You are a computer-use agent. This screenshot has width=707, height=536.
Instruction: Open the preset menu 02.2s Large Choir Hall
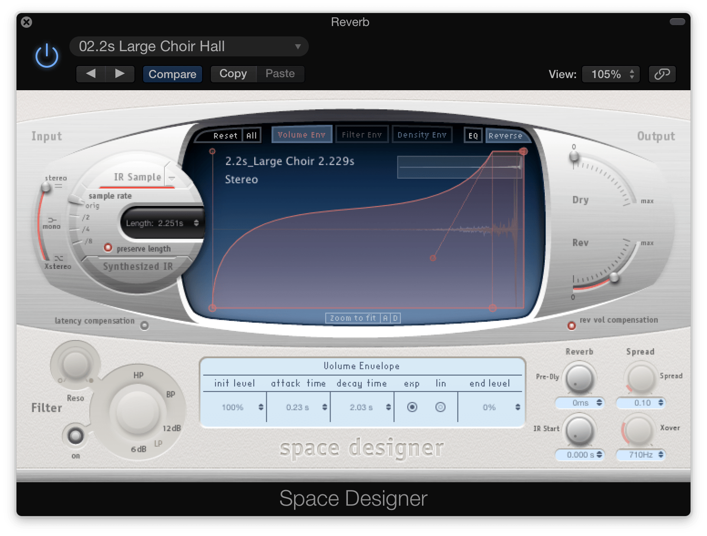pos(189,46)
